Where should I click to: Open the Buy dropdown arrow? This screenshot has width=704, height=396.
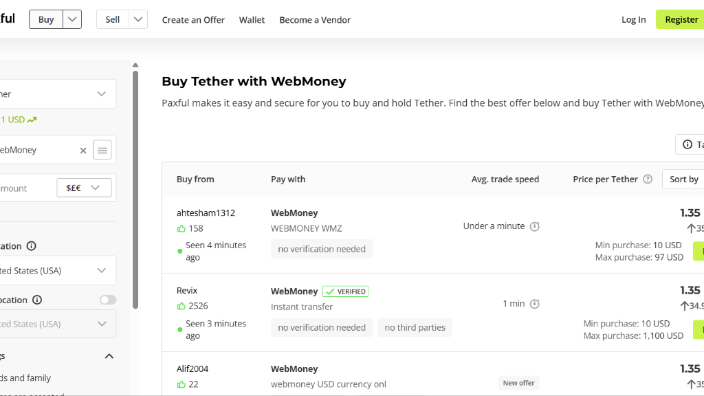coord(72,19)
